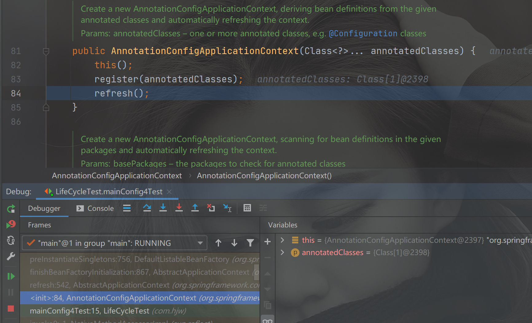The height and width of the screenshot is (323, 532).
Task: Open the thread selector dropdown
Action: coord(115,243)
